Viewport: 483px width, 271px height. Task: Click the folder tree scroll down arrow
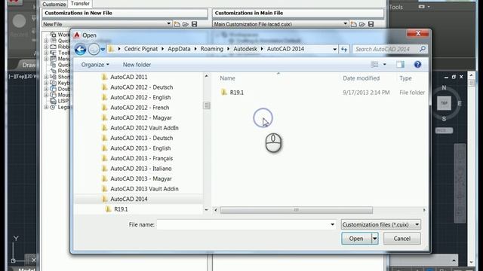click(206, 210)
